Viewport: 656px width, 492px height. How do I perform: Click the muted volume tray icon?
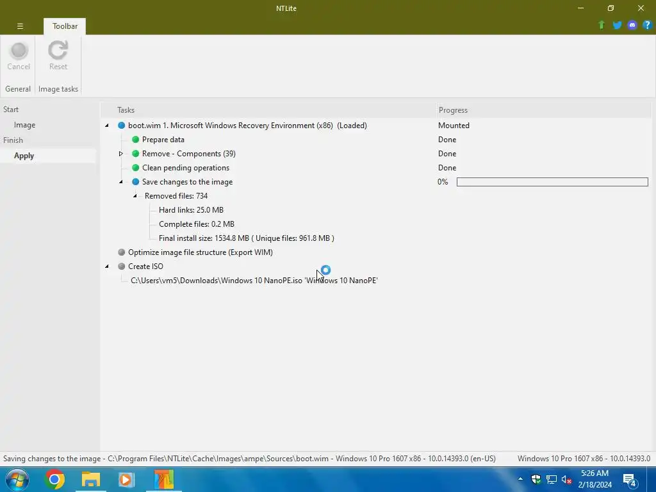click(x=566, y=479)
